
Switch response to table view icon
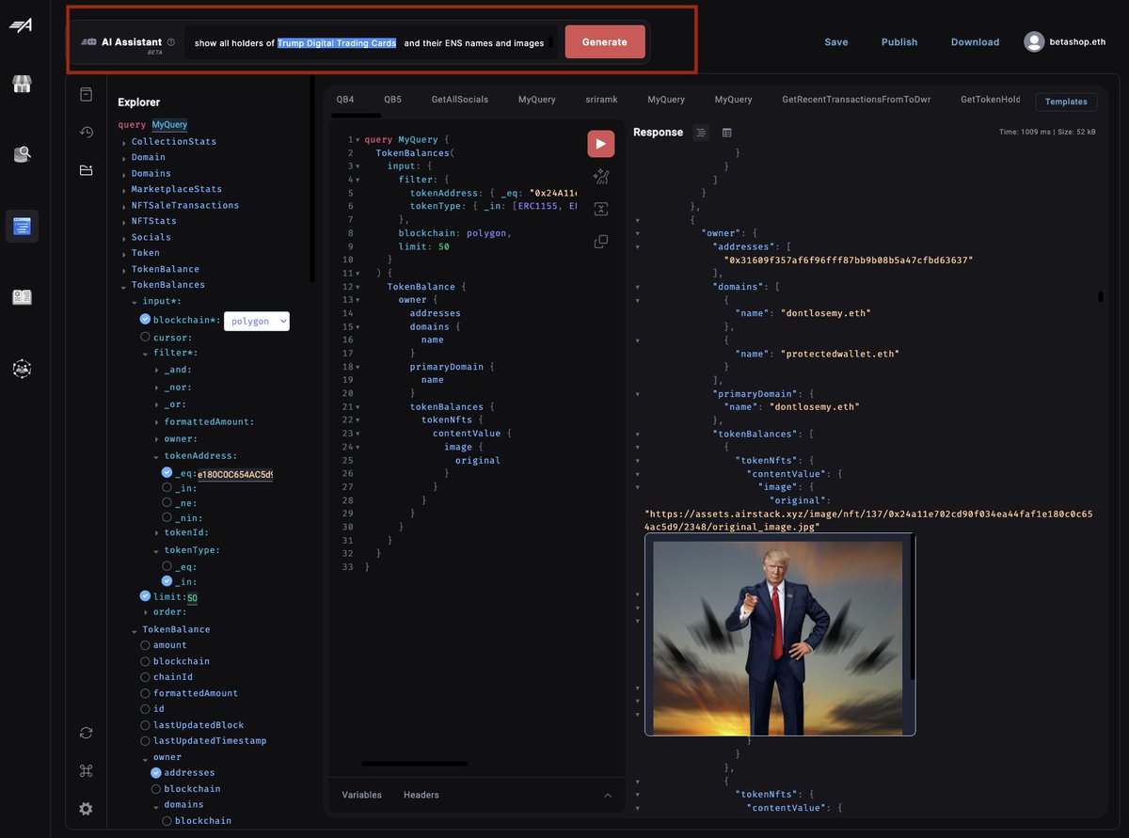pos(727,133)
